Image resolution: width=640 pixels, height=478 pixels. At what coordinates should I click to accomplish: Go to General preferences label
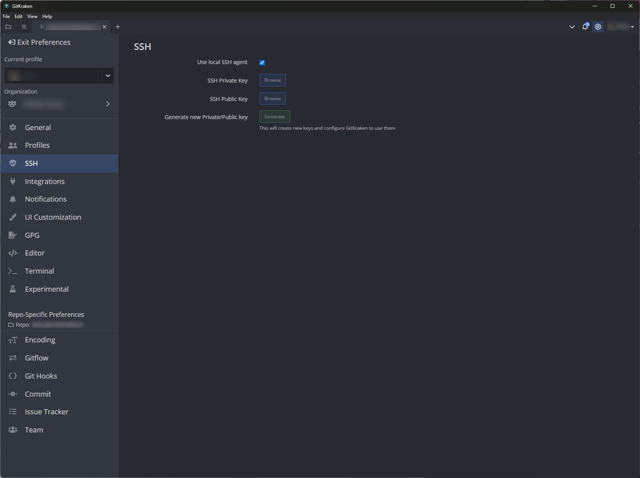point(38,127)
